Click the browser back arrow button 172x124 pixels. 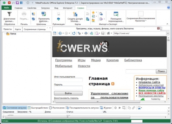60,33
